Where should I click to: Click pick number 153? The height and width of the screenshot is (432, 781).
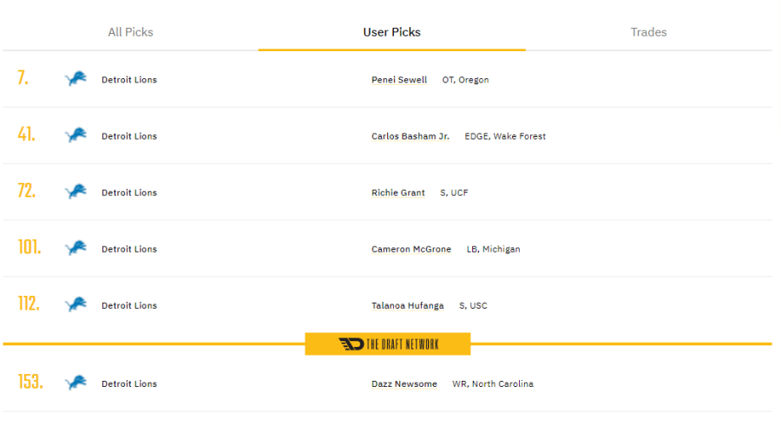click(30, 382)
